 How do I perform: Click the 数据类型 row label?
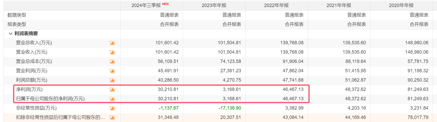tap(17, 15)
